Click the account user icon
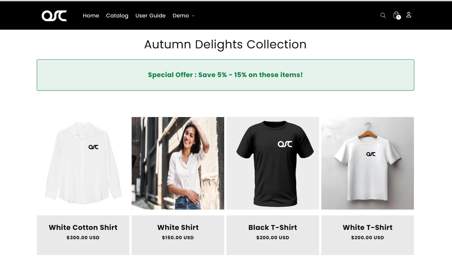 [409, 15]
